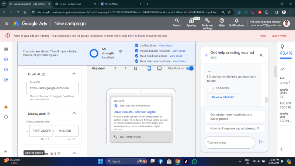Show the previous ad preview

click(x=115, y=68)
